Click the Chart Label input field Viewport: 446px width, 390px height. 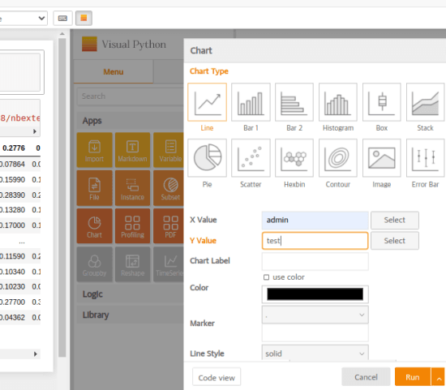point(315,261)
